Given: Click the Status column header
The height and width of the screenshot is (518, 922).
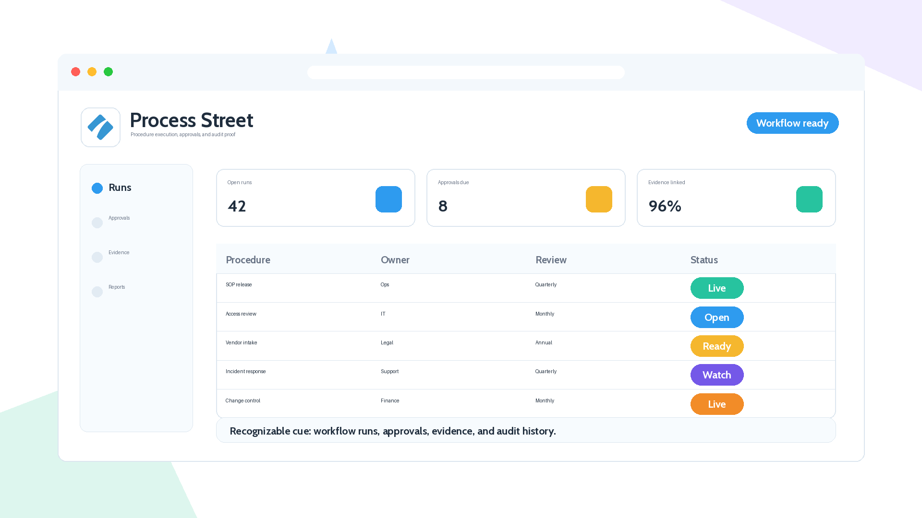Looking at the screenshot, I should [x=704, y=260].
